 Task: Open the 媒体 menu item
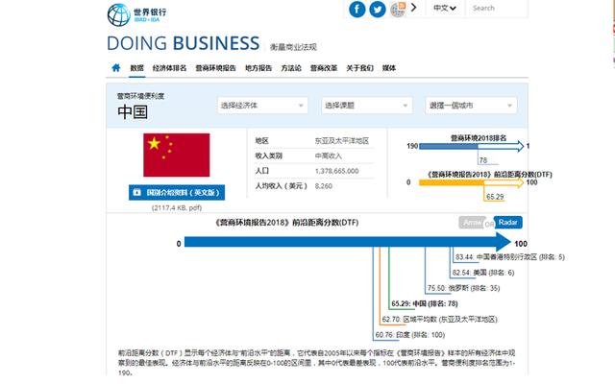pos(388,68)
